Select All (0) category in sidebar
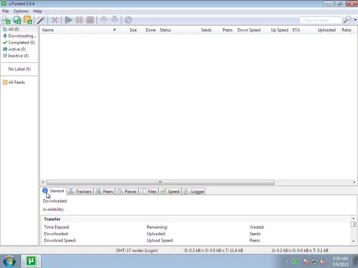The width and height of the screenshot is (358, 268). 19,29
